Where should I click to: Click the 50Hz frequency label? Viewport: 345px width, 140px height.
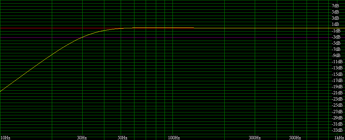point(123,138)
